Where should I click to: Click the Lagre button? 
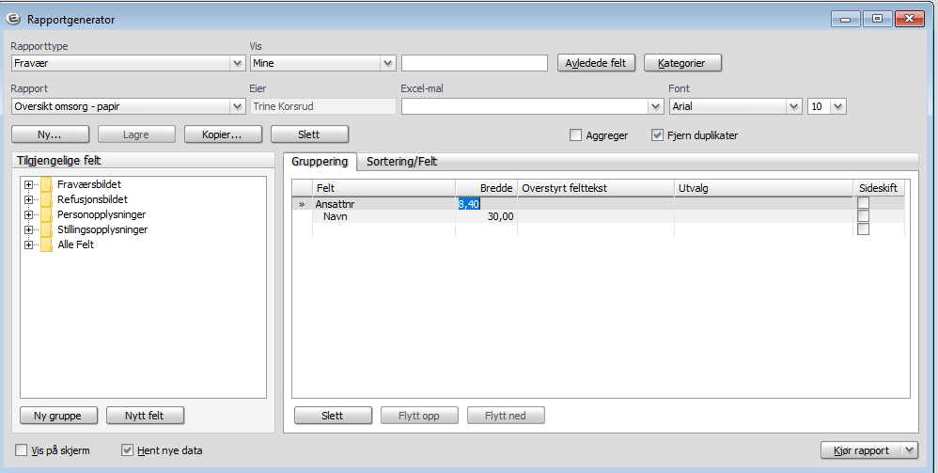point(136,134)
